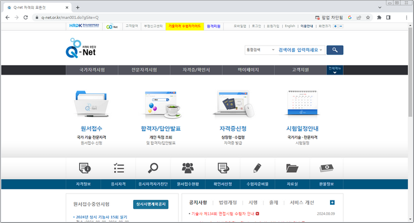Open the 국가자격시험 menu

tap(92, 70)
